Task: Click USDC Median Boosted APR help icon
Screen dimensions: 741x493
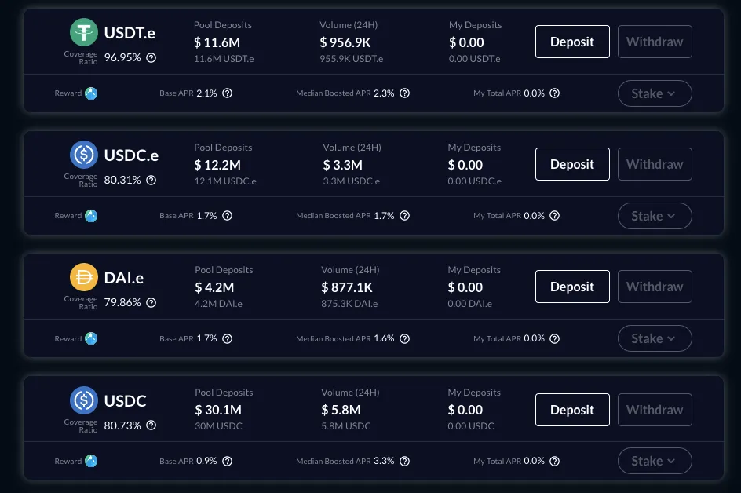Action: pyautogui.click(x=404, y=461)
